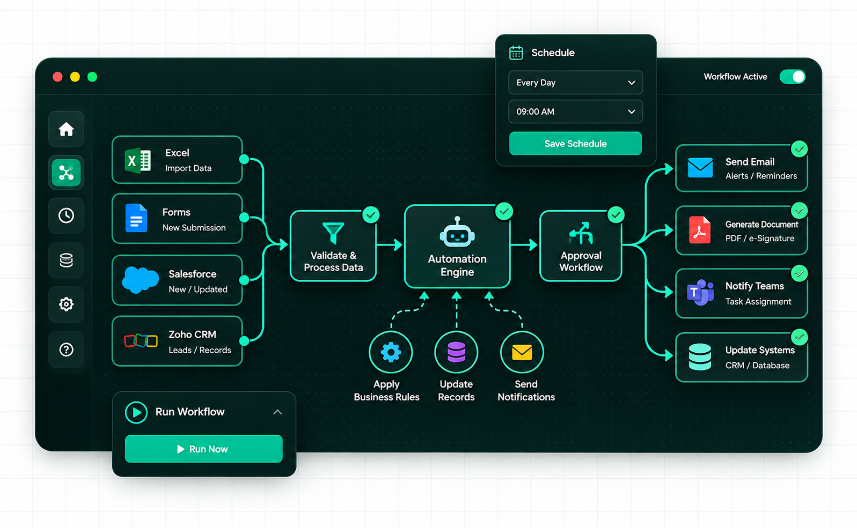Click the 'Task Assignment' text

pos(758,302)
